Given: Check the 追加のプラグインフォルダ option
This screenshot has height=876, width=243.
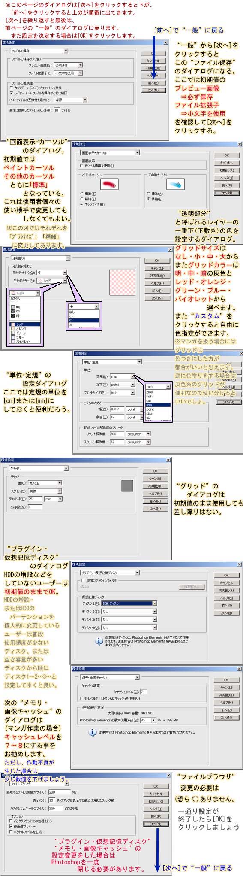Looking at the screenshot, I should coord(83,580).
